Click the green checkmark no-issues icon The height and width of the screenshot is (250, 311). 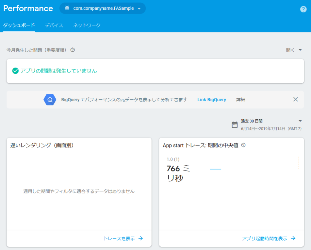click(15, 71)
